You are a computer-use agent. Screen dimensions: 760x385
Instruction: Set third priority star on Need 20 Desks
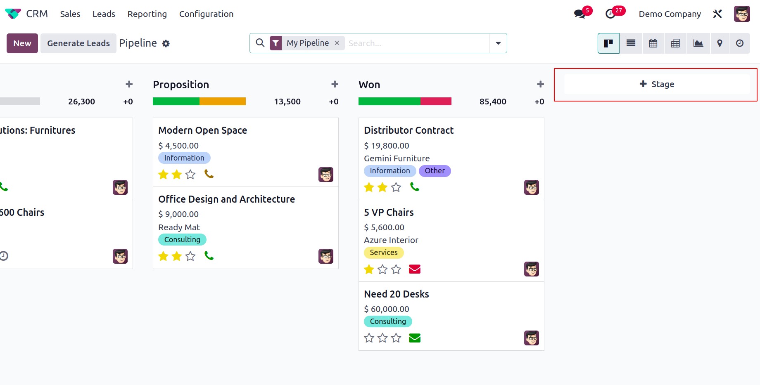(396, 338)
